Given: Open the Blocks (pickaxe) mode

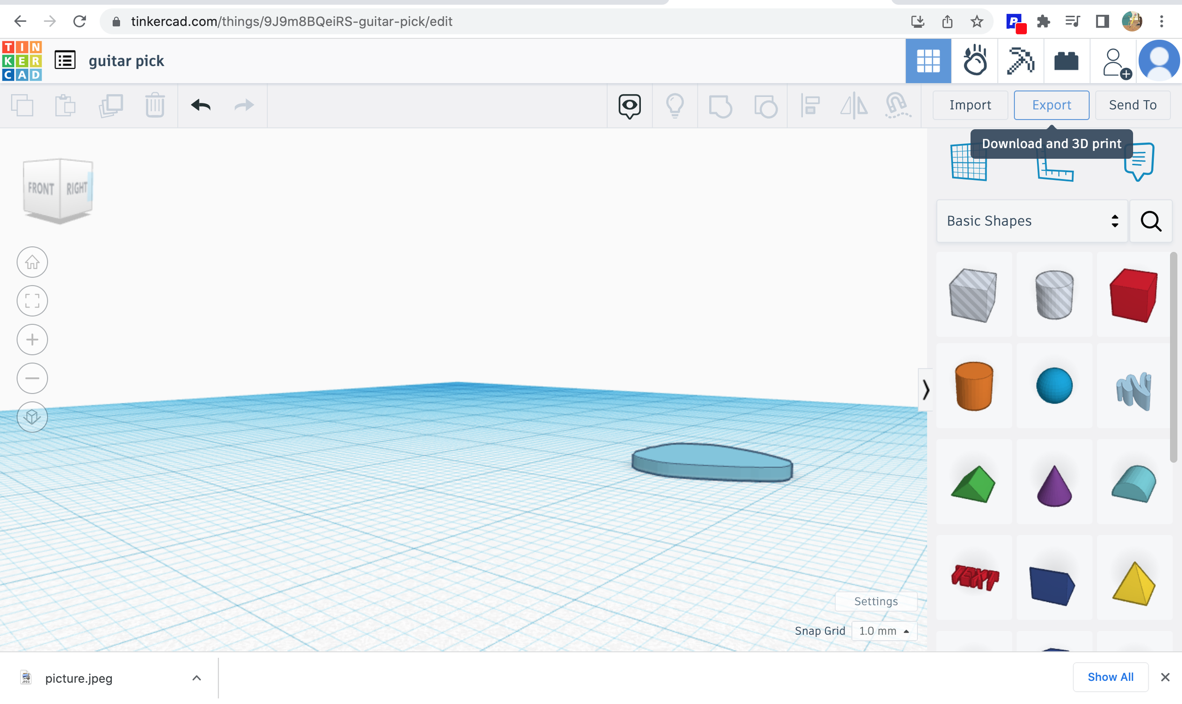Looking at the screenshot, I should click(1020, 61).
